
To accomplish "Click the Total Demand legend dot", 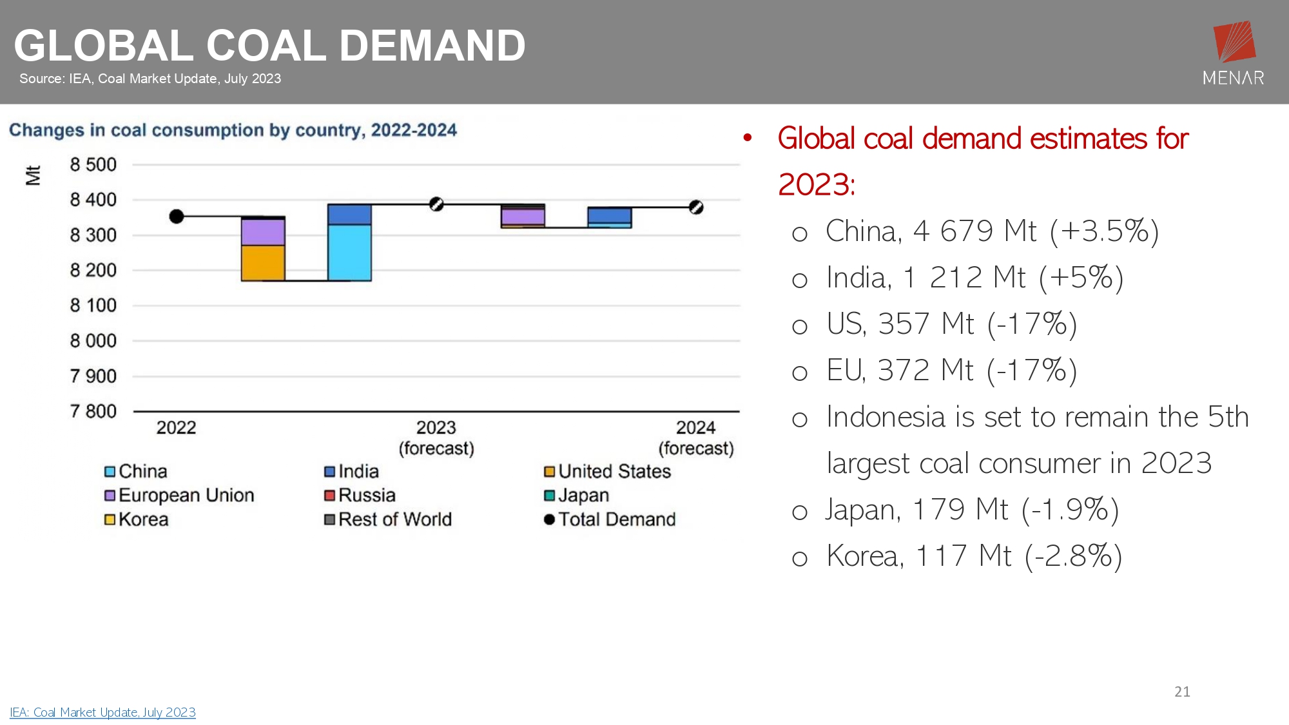I will (x=549, y=519).
